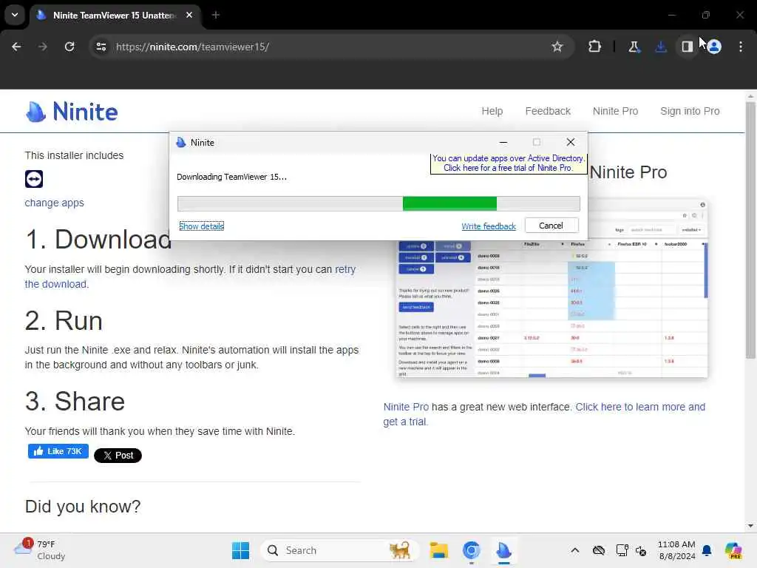
Task: Open the notification bell icon
Action: point(707,550)
